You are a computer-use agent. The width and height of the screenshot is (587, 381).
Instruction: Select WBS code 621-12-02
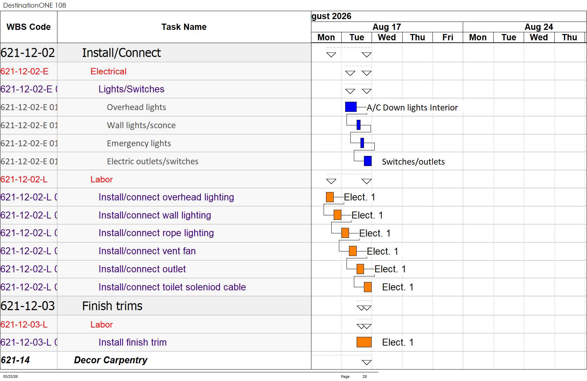tap(28, 53)
